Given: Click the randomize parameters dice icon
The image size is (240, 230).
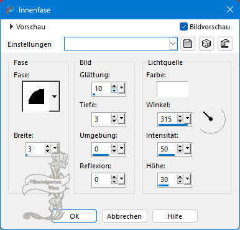Looking at the screenshot, I should [x=206, y=44].
